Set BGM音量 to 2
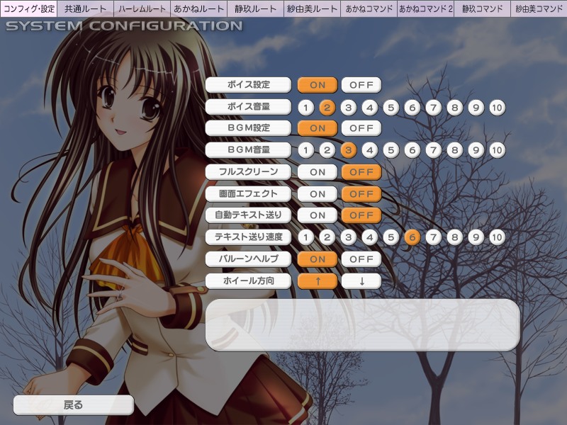 point(327,150)
